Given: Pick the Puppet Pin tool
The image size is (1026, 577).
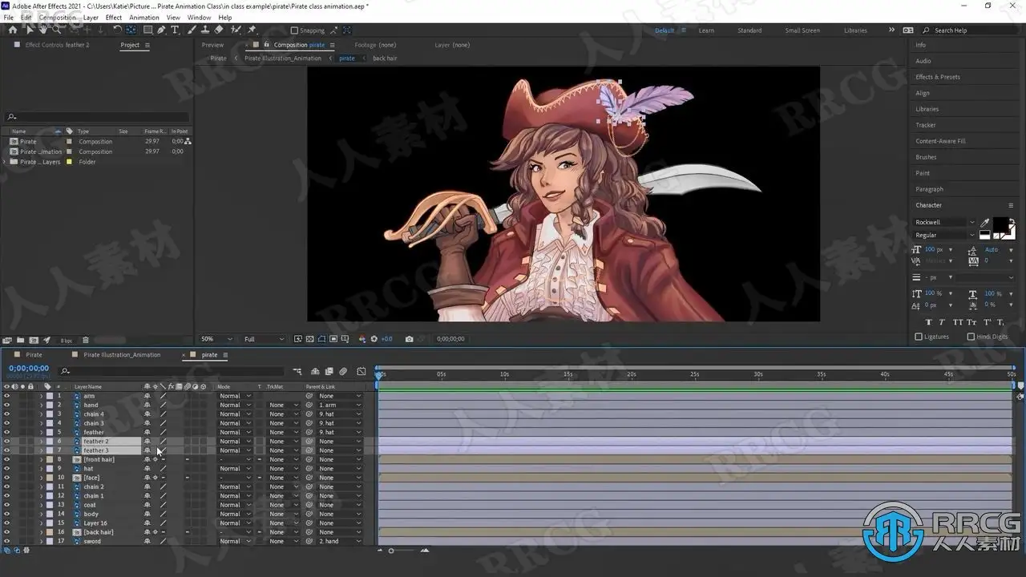Looking at the screenshot, I should (x=252, y=30).
